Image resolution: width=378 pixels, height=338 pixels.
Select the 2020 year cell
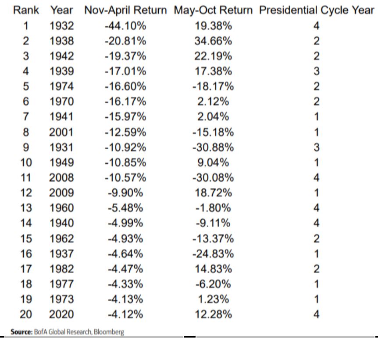point(62,314)
